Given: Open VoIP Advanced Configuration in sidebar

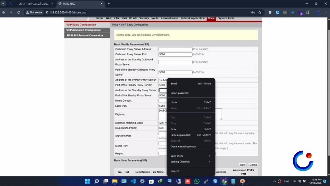Looking at the screenshot, I should (84, 30).
